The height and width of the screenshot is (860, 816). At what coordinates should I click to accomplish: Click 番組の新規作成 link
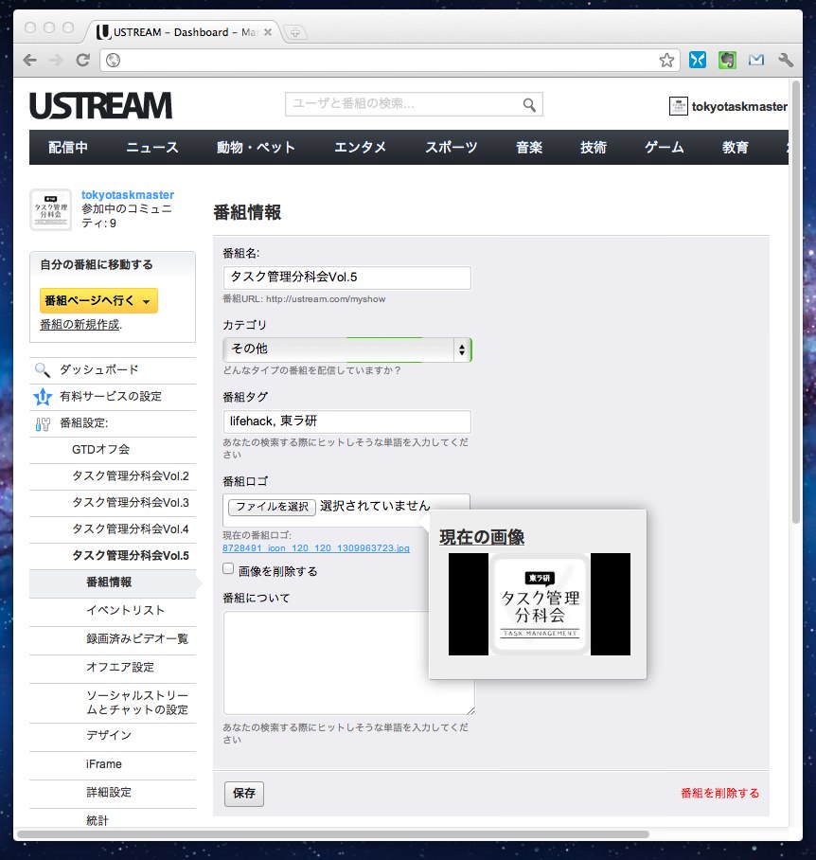(x=80, y=325)
